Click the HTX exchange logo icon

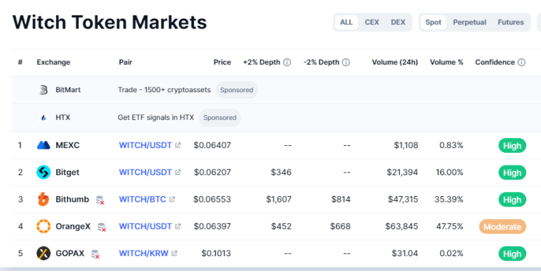[43, 118]
